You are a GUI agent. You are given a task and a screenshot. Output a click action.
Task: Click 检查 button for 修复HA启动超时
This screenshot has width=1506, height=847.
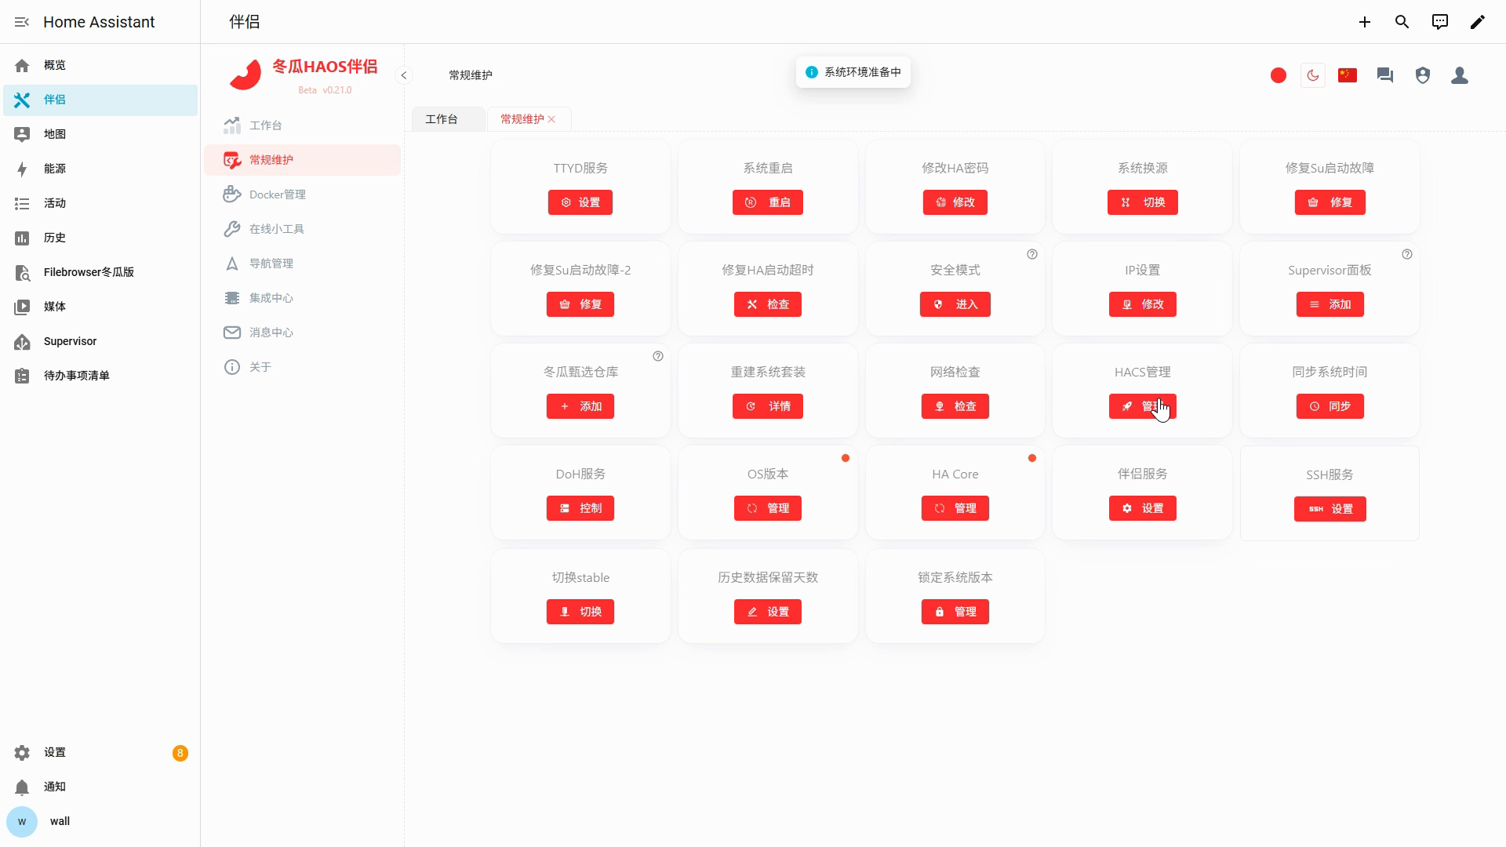pyautogui.click(x=768, y=304)
